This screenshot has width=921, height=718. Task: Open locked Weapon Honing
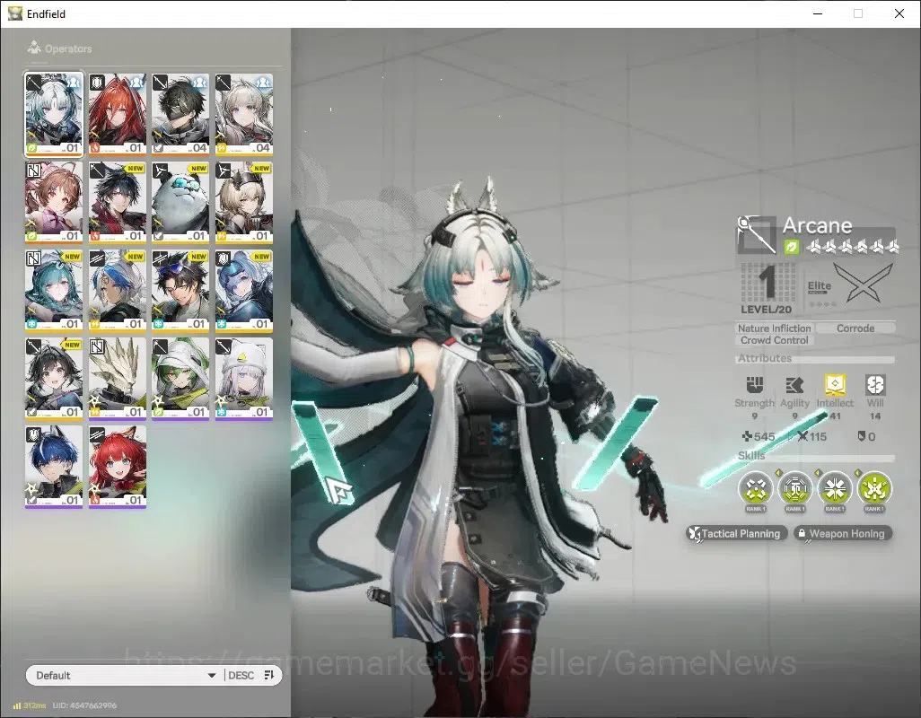[x=844, y=533]
